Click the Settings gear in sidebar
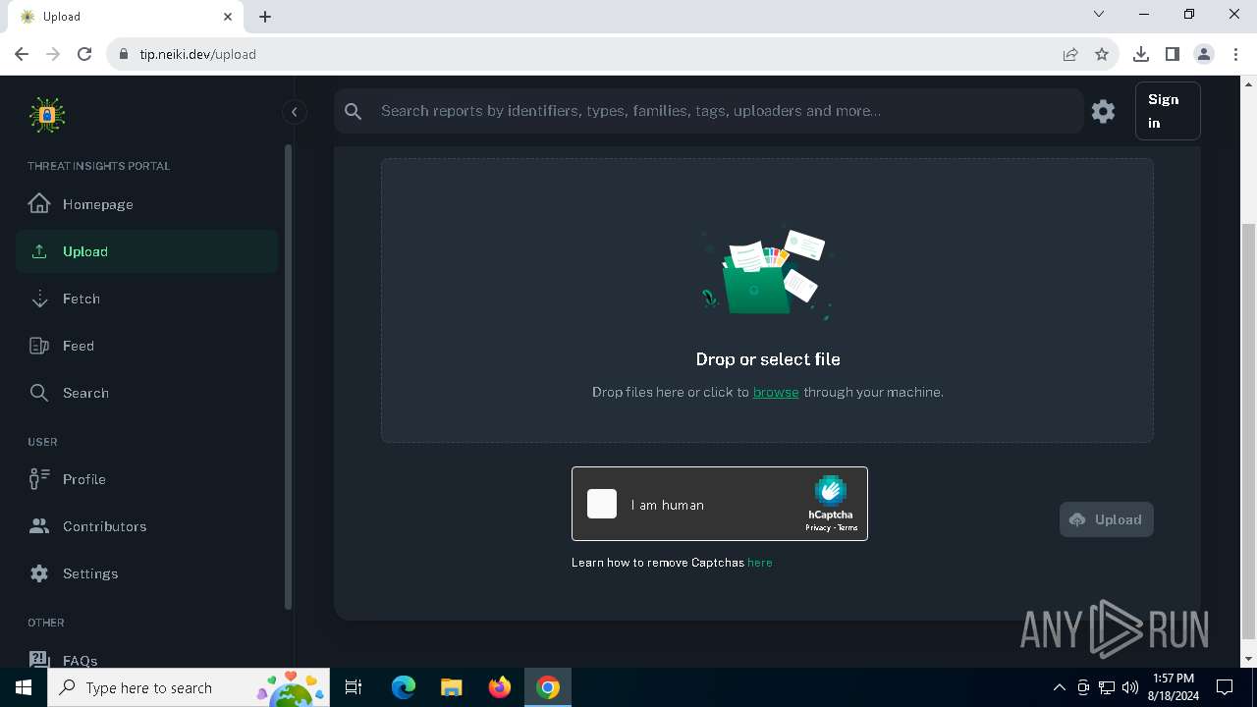 (39, 573)
